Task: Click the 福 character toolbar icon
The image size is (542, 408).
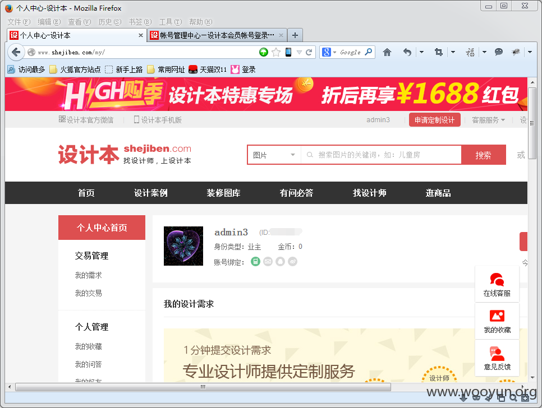Action: 470,52
